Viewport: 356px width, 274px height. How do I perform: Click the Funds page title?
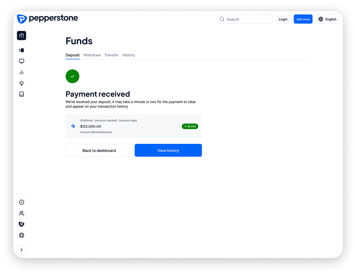(x=79, y=41)
